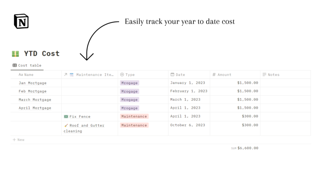This screenshot has height=179, width=318.
Task: Click the SUM $6,600.00 calculation
Action: [x=245, y=148]
